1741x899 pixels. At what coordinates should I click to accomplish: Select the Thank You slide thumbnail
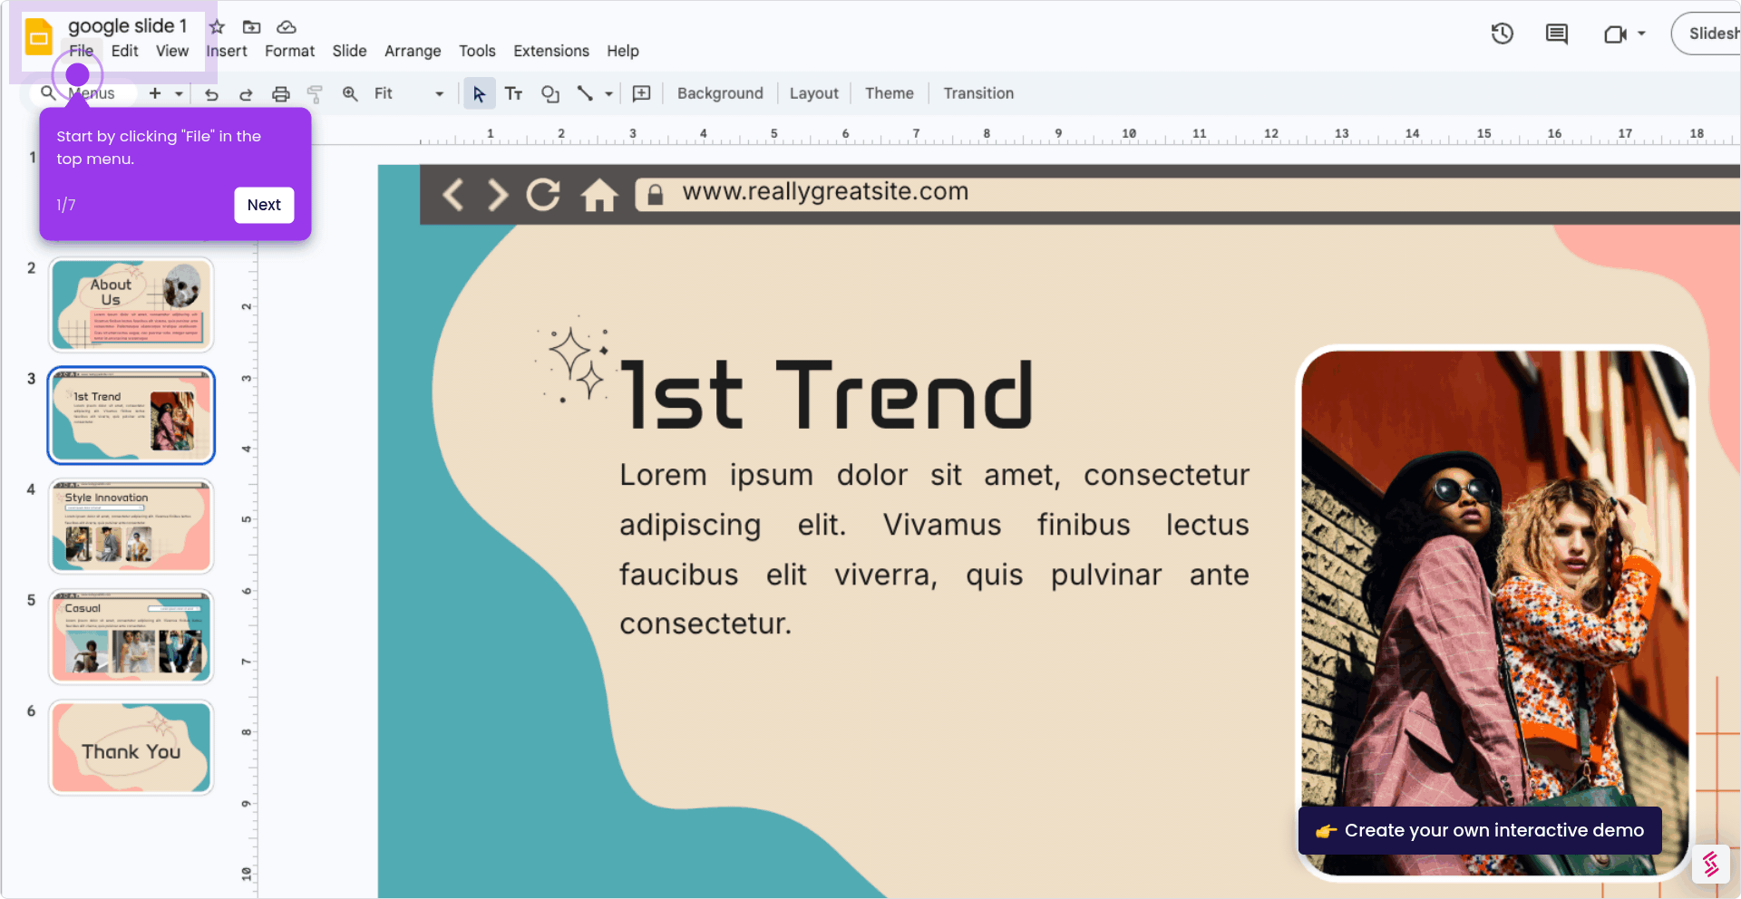point(131,748)
